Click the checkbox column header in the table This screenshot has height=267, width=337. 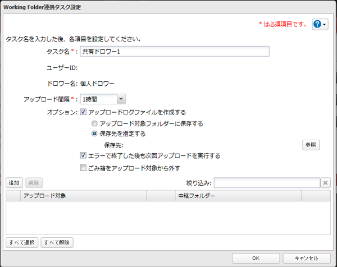coord(13,196)
